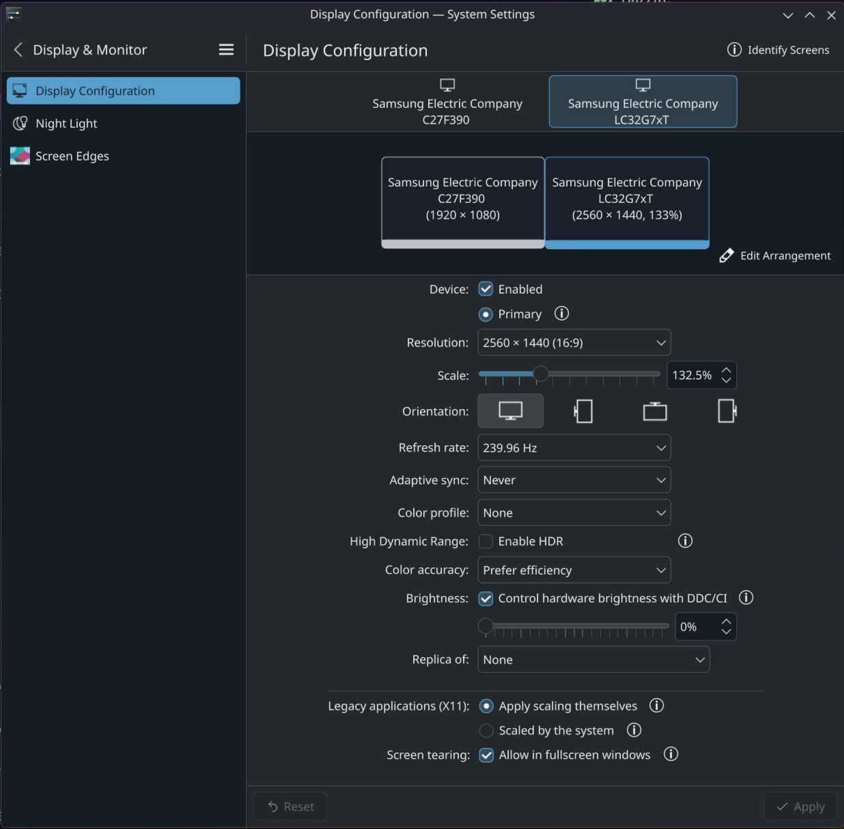
Task: Show info about screen tearing setting
Action: (x=671, y=754)
